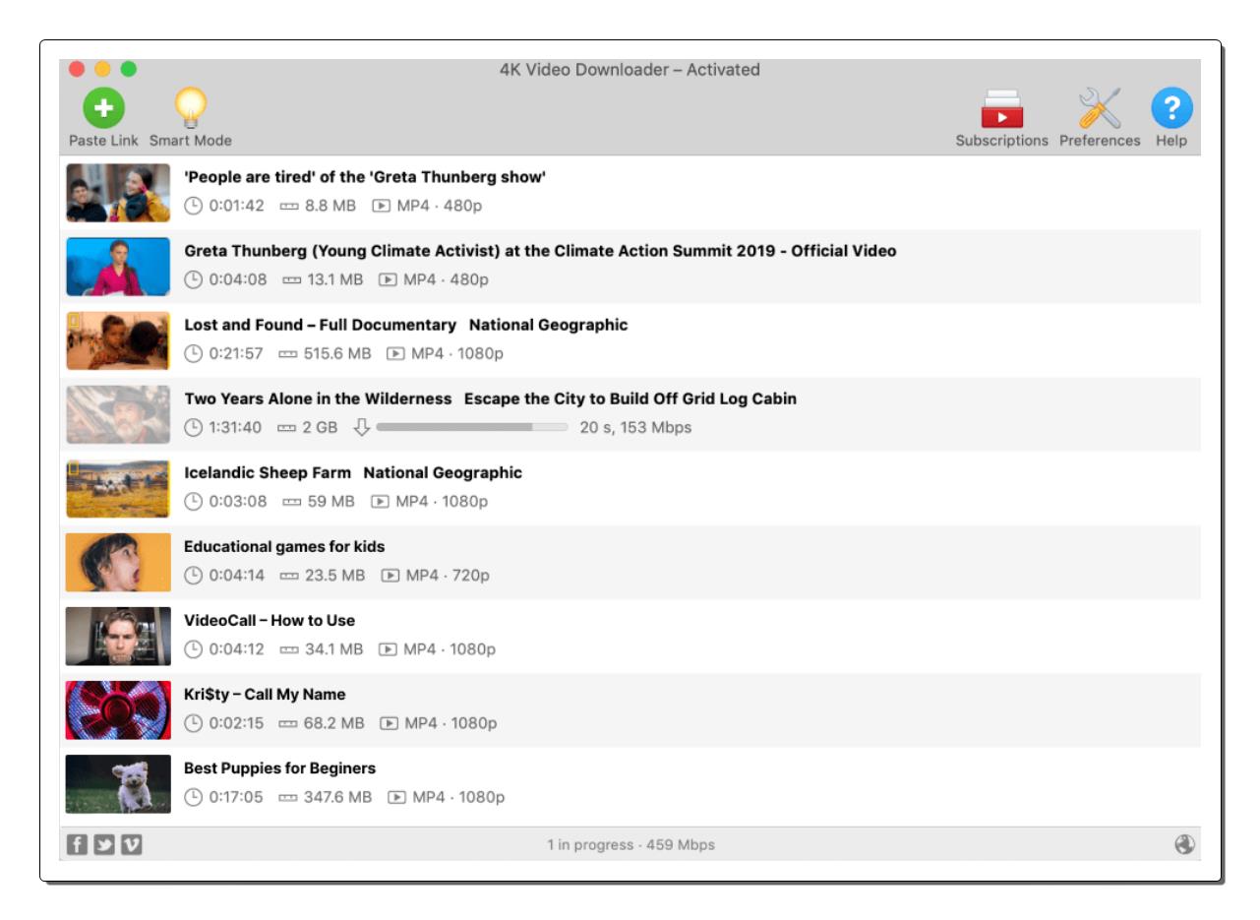Click the yellow minimize window button
1260x920 pixels.
pyautogui.click(x=102, y=69)
